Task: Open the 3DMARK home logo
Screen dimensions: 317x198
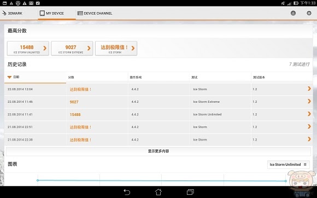Action: tap(12, 13)
